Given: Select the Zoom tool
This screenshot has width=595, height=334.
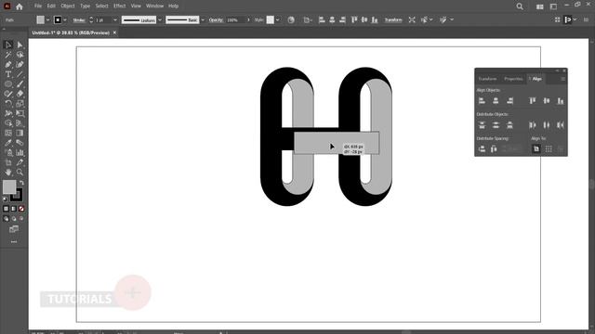Looking at the screenshot, I should [20, 173].
